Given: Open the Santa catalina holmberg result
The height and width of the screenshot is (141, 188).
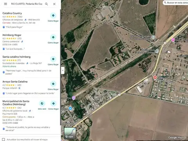Looking at the screenshot, I should 16,57.
